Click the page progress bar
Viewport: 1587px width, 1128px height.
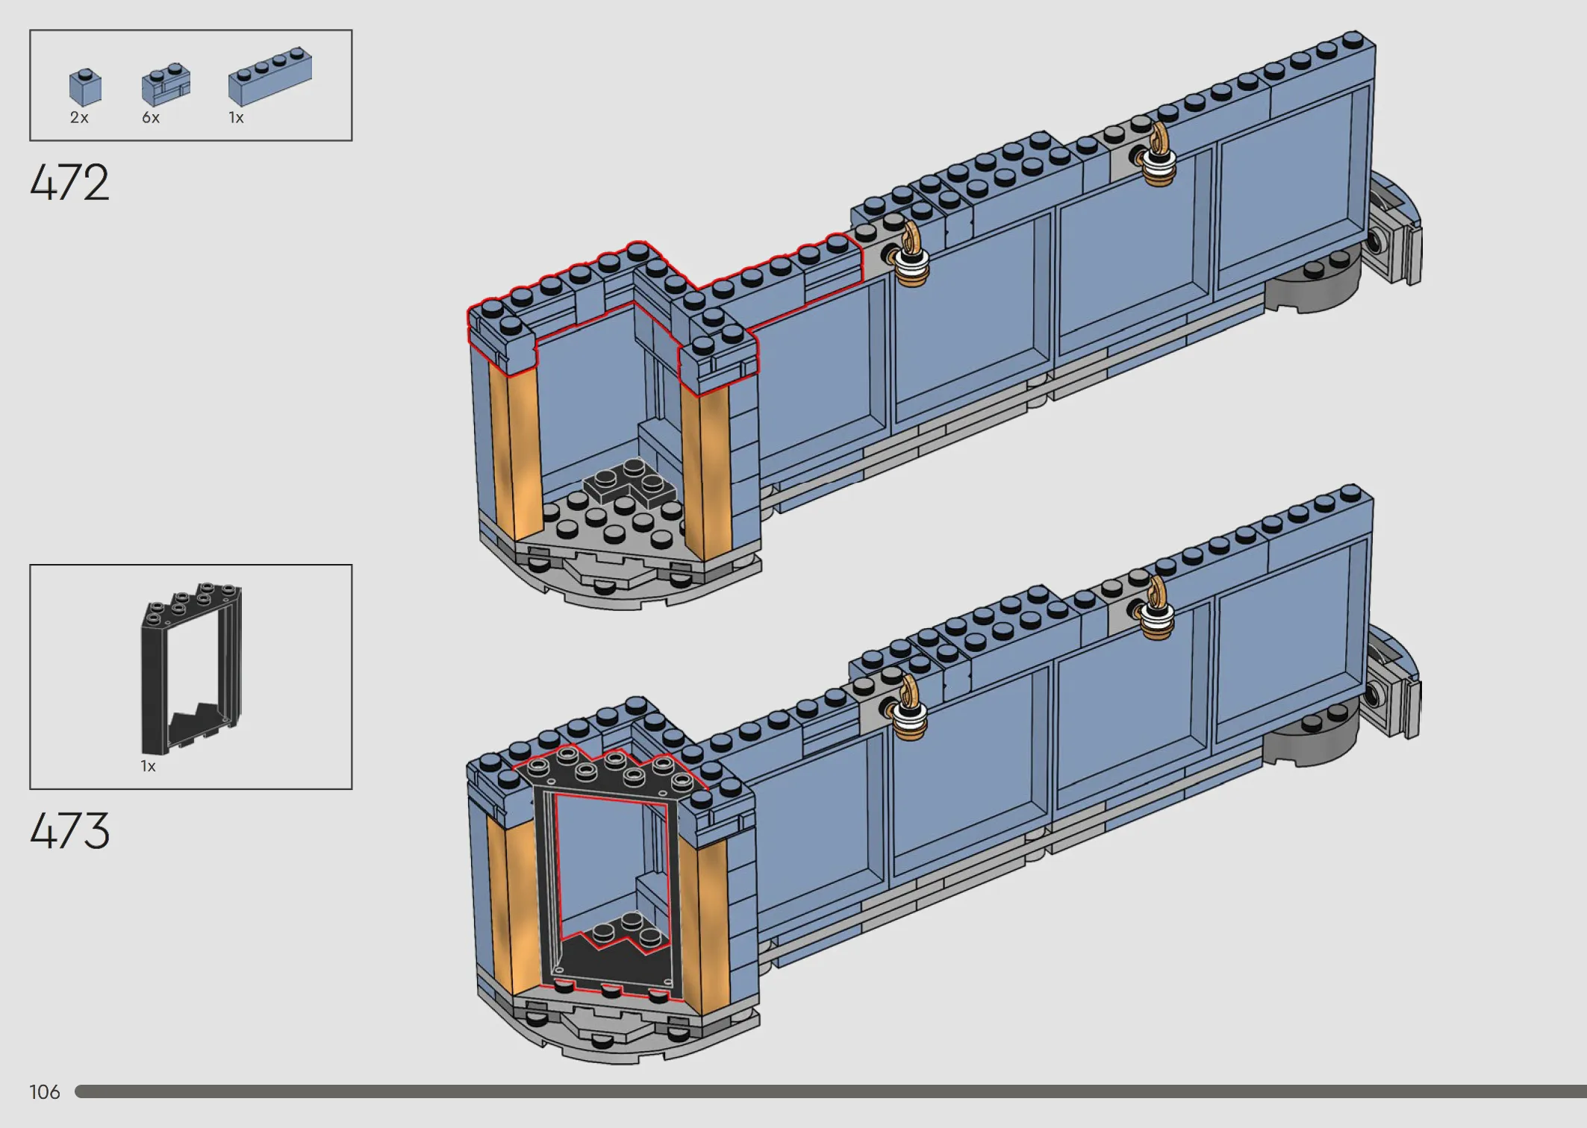pyautogui.click(x=831, y=1091)
